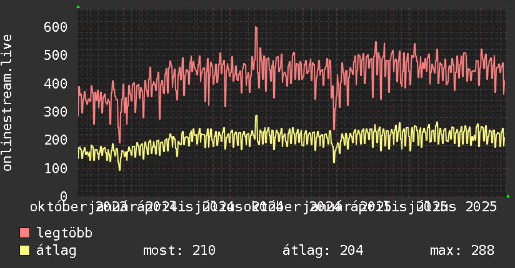
Task: Click the 100 y-axis label
Action: (56, 168)
